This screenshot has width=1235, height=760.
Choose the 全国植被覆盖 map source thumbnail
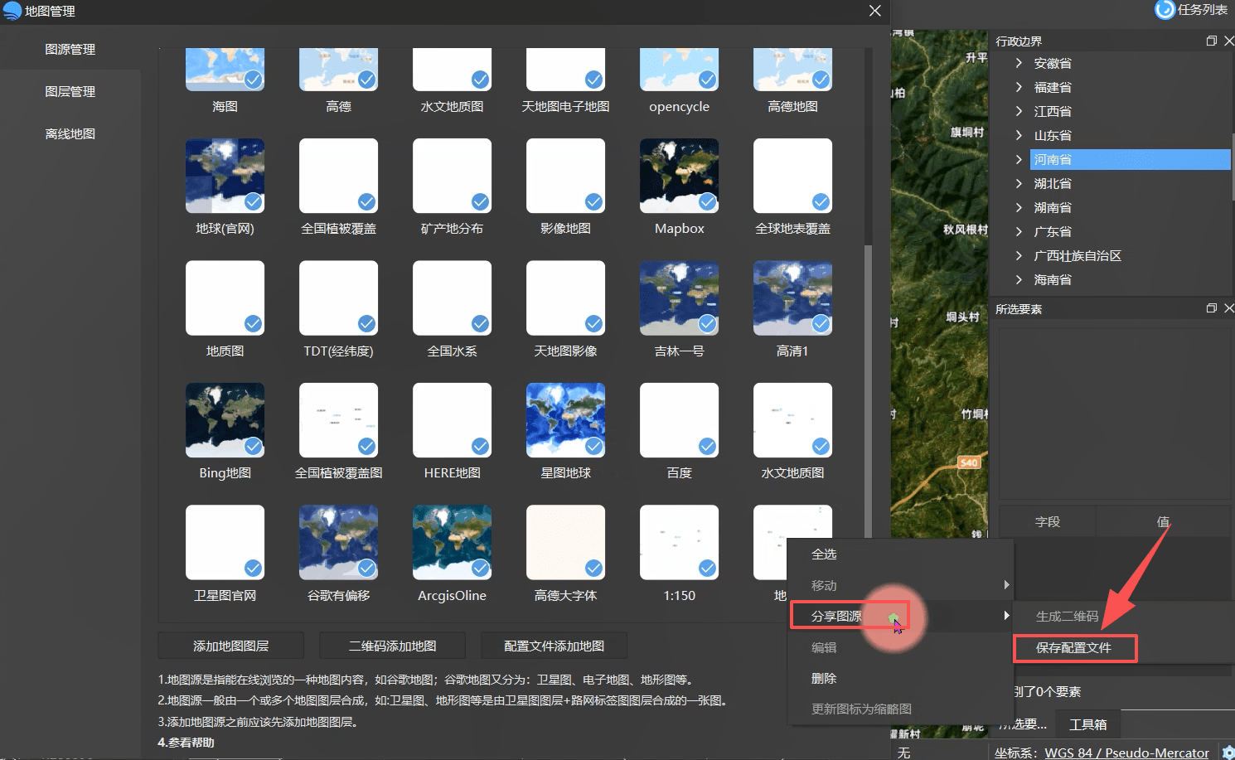(x=338, y=176)
